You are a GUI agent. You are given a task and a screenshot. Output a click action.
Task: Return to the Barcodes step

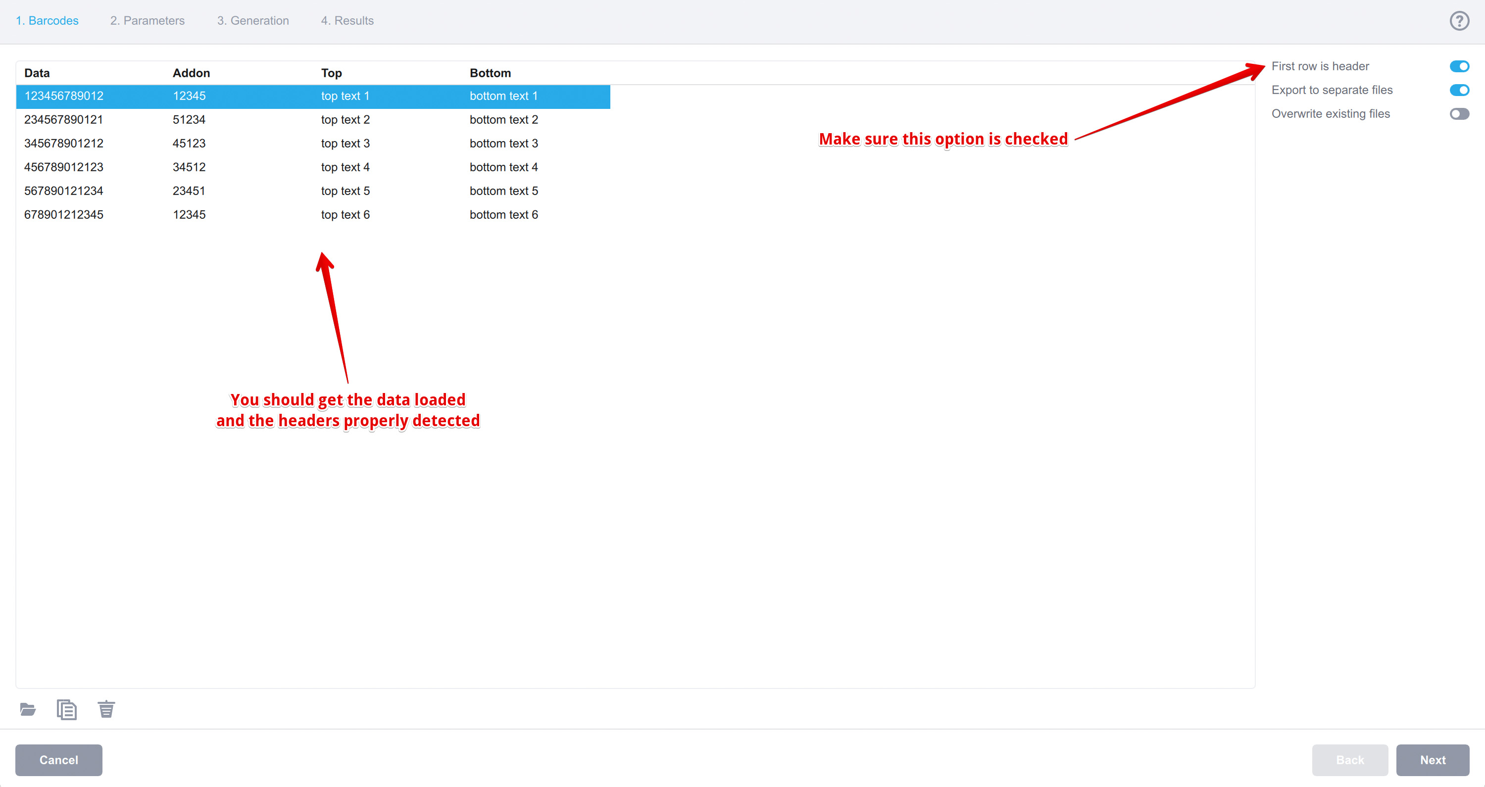[x=47, y=21]
